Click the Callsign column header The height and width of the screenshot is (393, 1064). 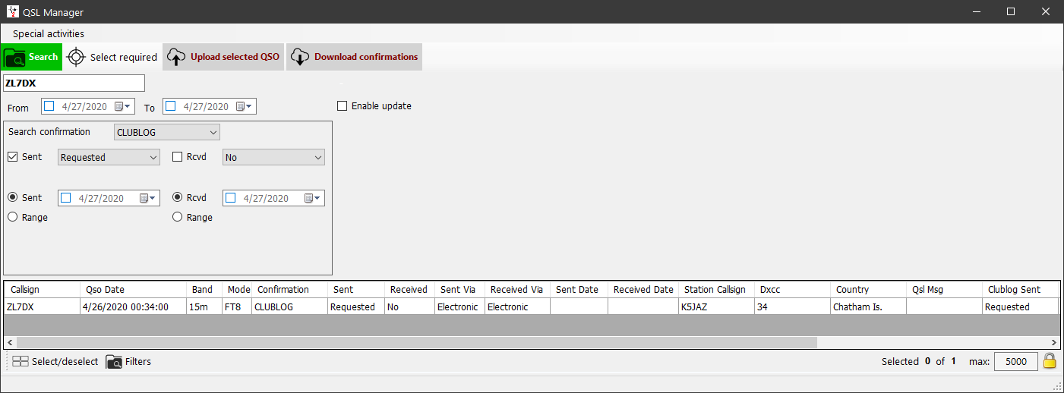click(x=42, y=289)
